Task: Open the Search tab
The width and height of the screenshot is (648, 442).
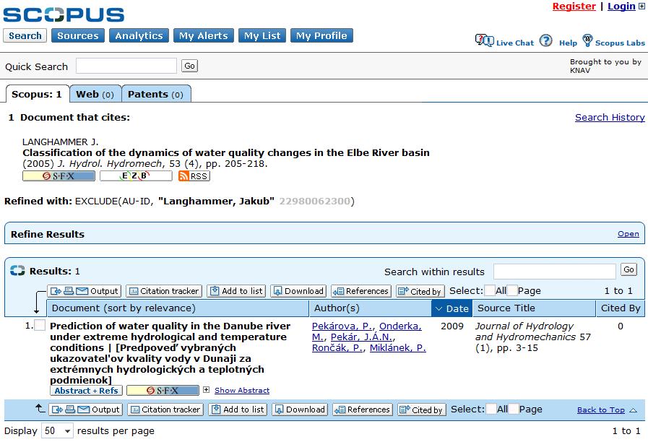Action: [x=25, y=35]
